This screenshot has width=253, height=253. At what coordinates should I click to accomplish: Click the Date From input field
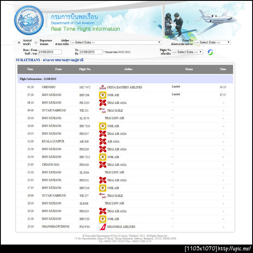[x=50, y=52]
